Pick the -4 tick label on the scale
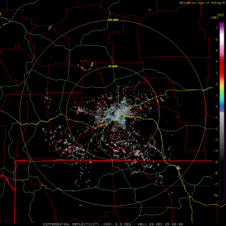Image resolution: width=226 pixels, height=226 pixels. [216, 151]
